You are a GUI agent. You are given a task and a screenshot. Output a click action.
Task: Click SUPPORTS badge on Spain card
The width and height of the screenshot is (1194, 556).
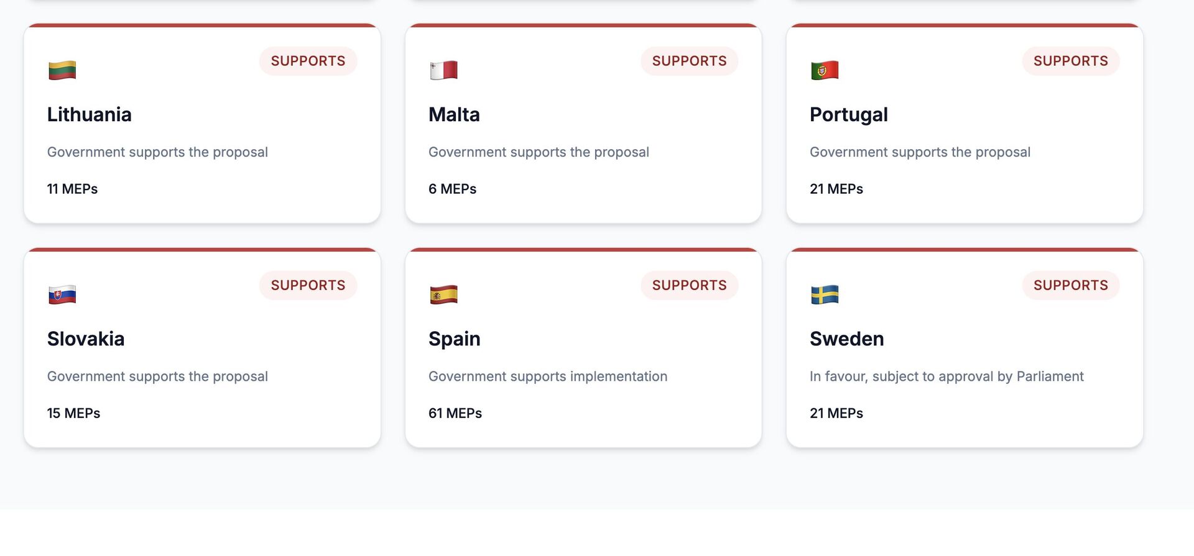coord(689,285)
